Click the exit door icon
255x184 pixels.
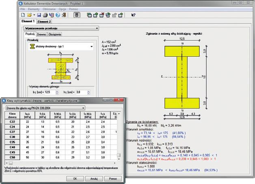(x=64, y=15)
